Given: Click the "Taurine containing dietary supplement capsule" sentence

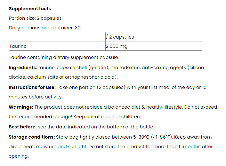Looking at the screenshot, I should [x=64, y=58].
